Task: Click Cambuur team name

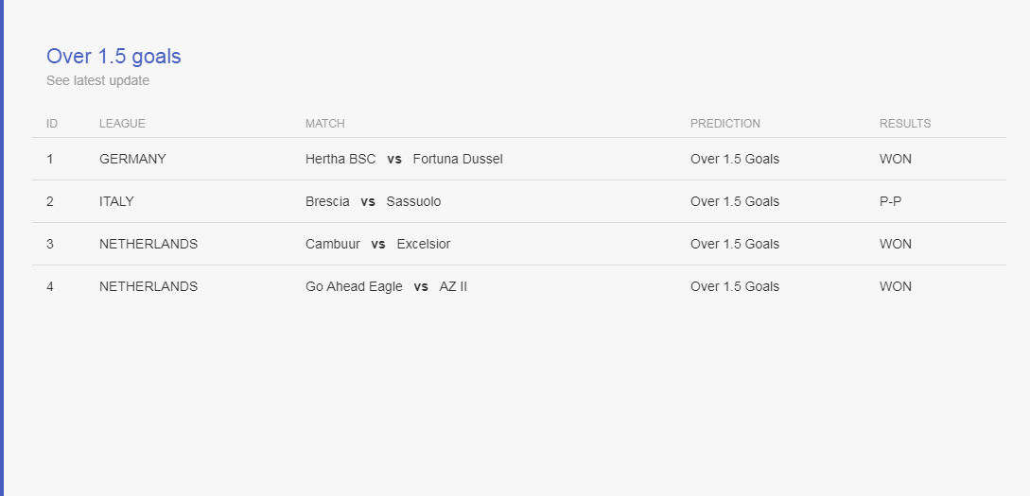Action: coord(333,244)
